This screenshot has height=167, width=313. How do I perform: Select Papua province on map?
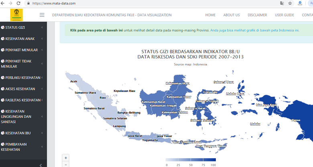(x=296, y=120)
